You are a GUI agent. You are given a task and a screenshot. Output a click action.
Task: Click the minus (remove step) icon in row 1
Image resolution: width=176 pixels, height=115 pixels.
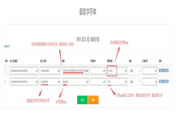164,70
